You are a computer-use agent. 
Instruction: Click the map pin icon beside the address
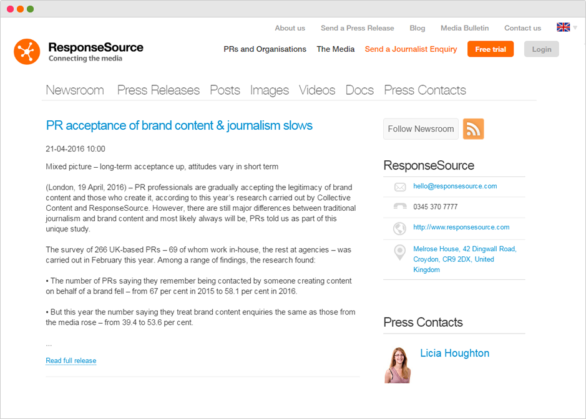(399, 253)
